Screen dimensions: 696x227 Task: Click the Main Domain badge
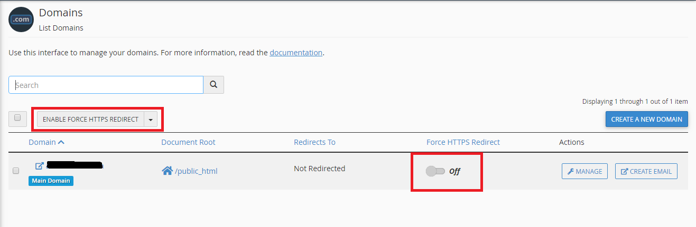pos(51,181)
